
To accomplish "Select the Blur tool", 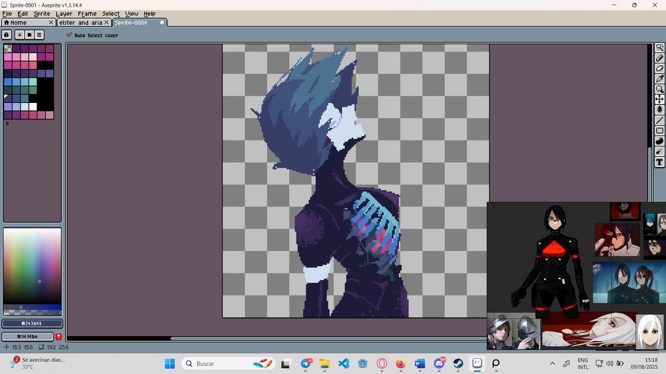I will pos(659,151).
